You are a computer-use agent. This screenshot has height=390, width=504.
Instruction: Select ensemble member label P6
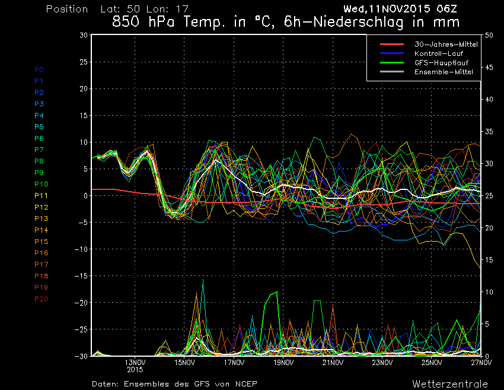39,138
